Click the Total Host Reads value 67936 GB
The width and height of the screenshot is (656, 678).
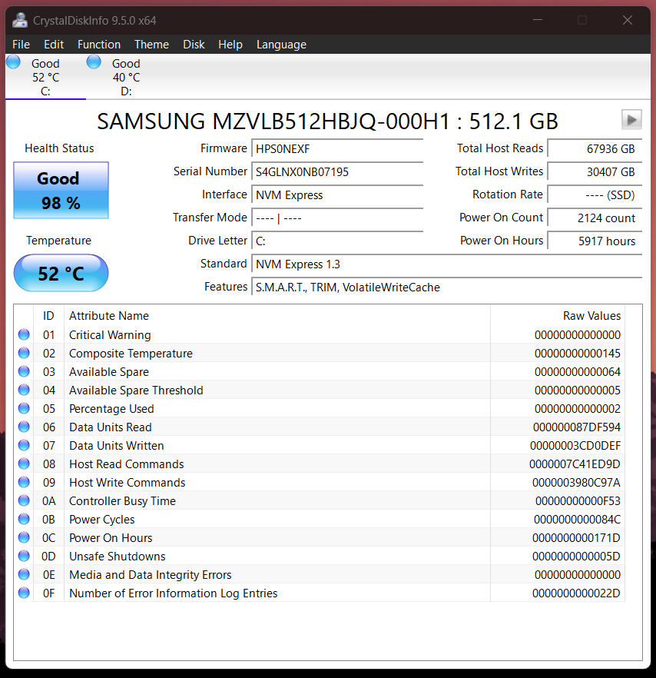coord(595,149)
